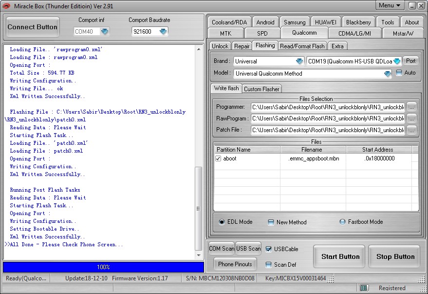Switch to the HUAWEI tab

[326, 22]
